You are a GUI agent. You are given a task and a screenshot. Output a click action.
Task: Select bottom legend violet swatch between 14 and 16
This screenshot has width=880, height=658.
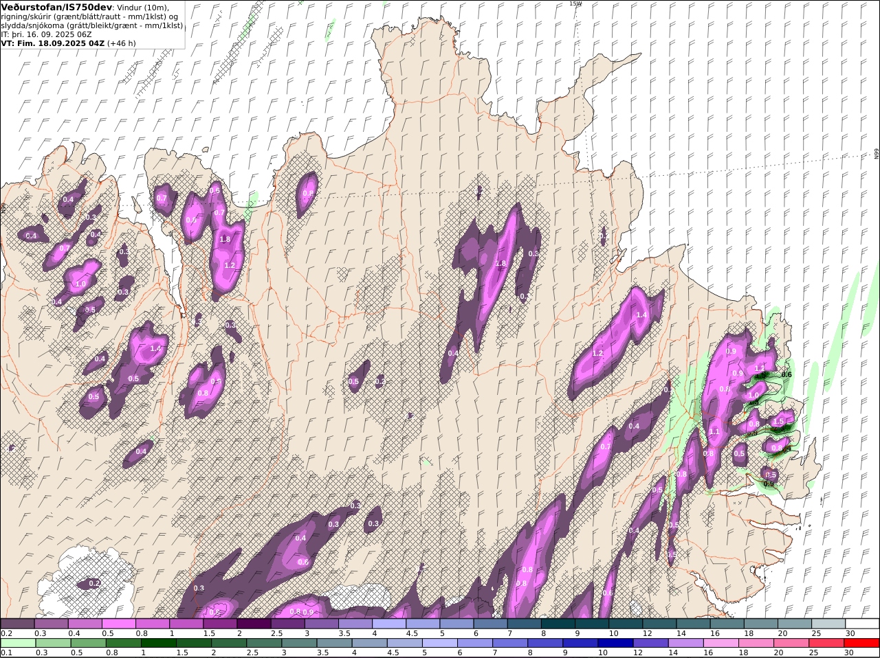(x=686, y=644)
